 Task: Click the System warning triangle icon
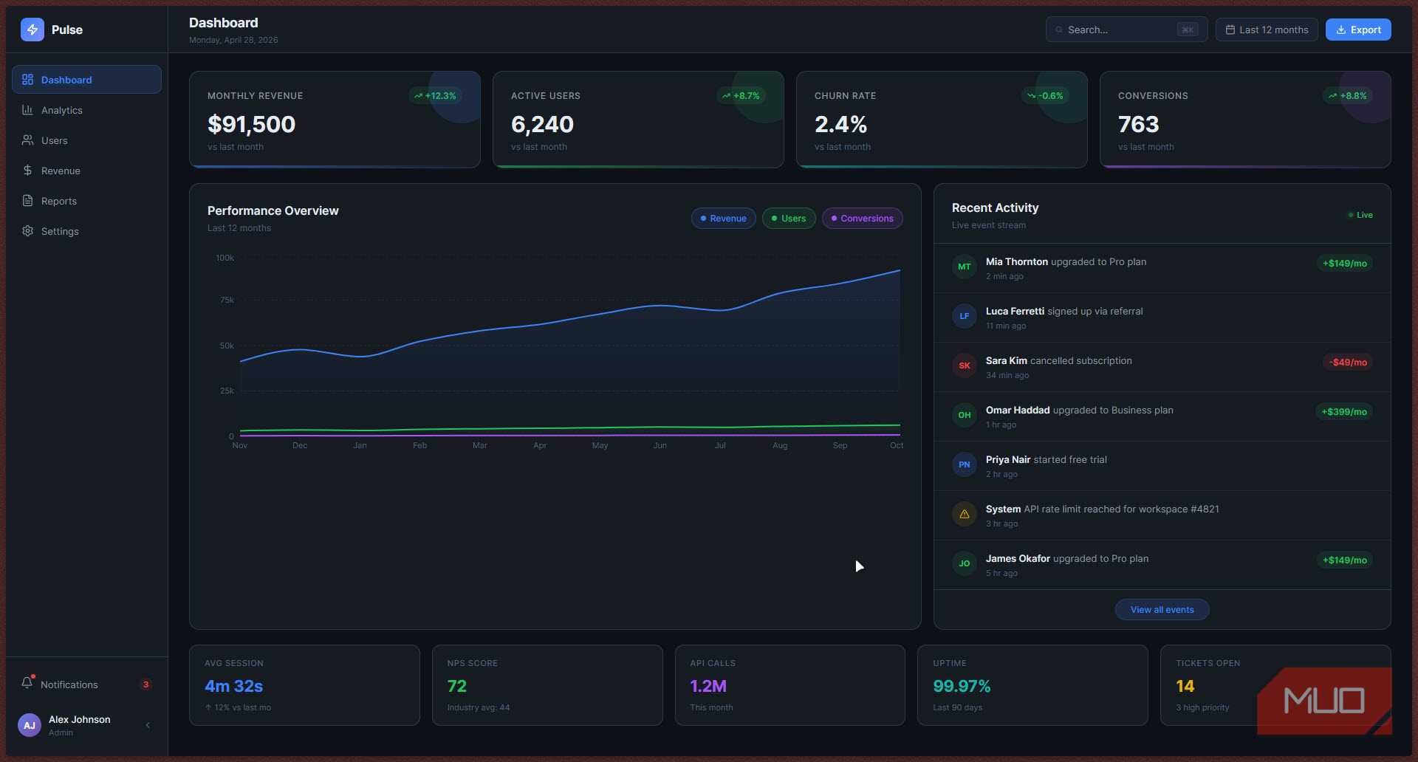965,514
